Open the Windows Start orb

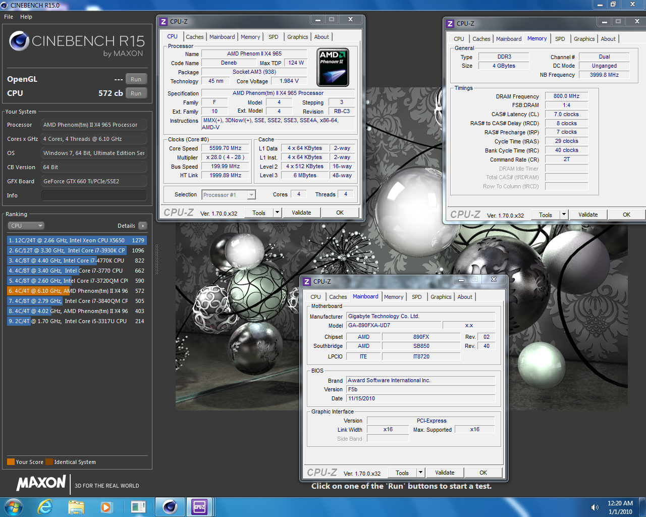coord(14,507)
